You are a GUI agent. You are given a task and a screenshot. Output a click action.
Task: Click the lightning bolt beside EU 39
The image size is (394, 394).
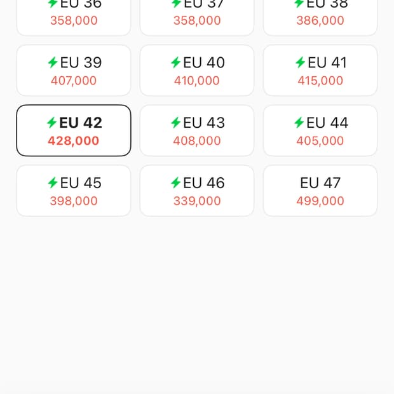pyautogui.click(x=53, y=62)
